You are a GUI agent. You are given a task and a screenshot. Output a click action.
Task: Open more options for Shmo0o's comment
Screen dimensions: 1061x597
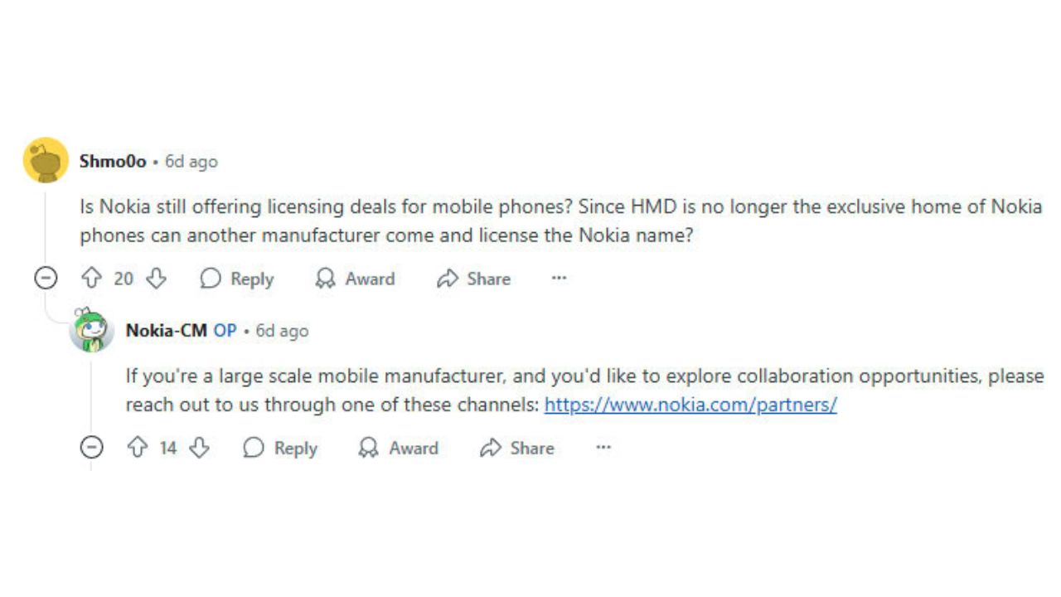click(560, 279)
